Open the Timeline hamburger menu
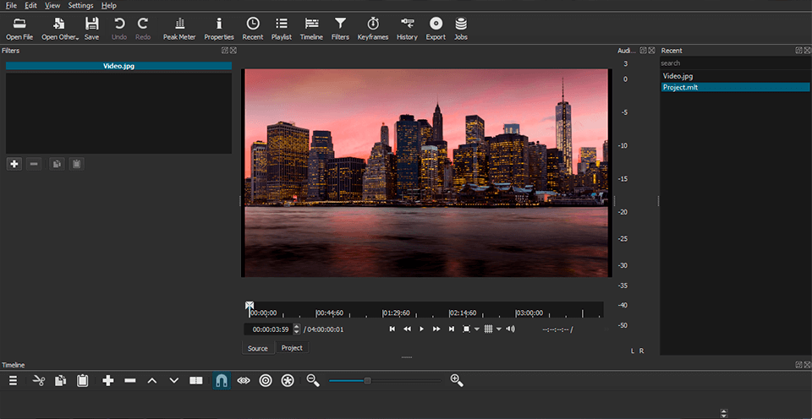812x419 pixels. pyautogui.click(x=14, y=381)
